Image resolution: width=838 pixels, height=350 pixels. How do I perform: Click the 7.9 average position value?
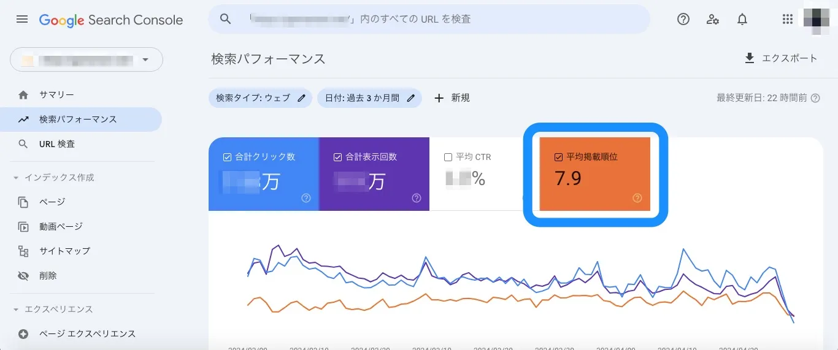568,178
